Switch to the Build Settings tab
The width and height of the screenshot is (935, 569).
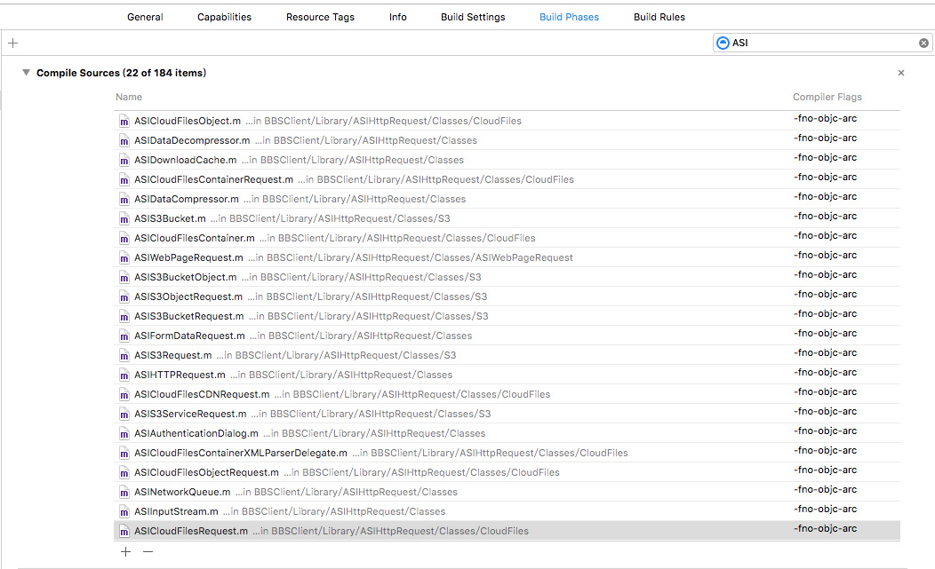(473, 17)
